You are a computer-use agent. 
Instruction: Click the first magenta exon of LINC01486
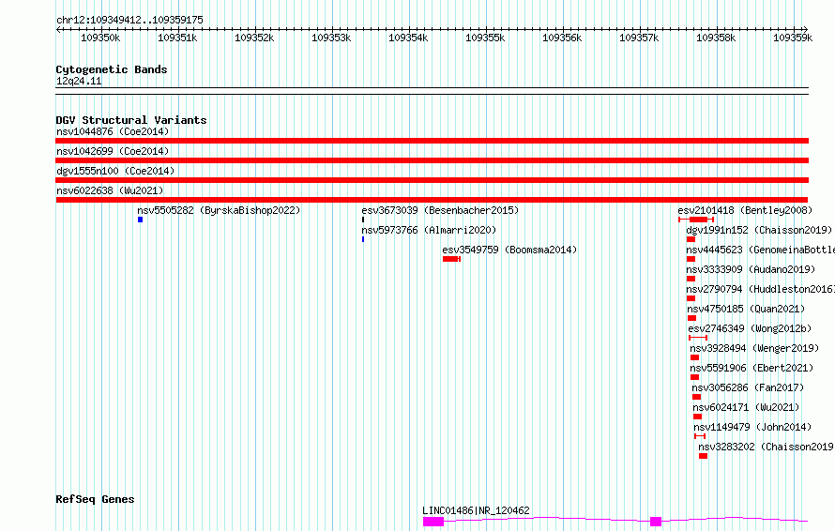433,522
